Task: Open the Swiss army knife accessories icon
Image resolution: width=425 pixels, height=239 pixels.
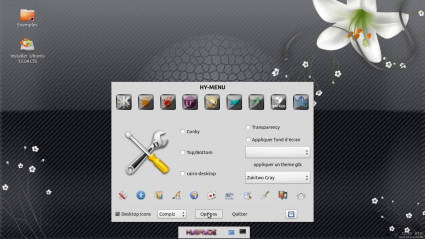Action: click(123, 195)
